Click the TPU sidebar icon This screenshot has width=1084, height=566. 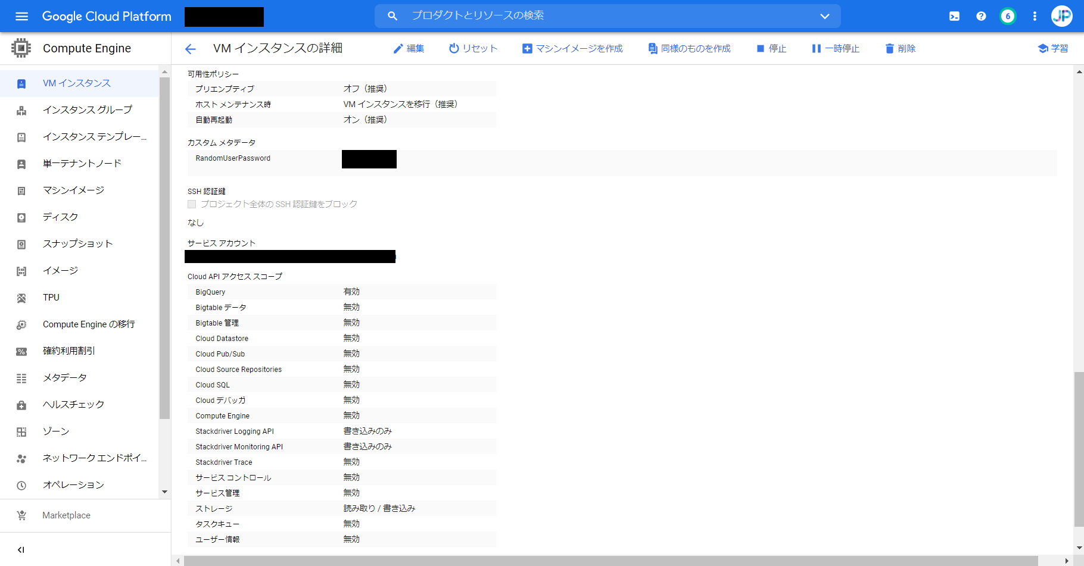coord(21,298)
